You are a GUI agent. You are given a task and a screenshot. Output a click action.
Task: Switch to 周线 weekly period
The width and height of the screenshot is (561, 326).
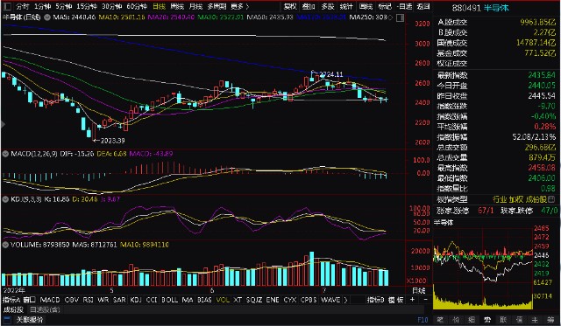click(177, 6)
